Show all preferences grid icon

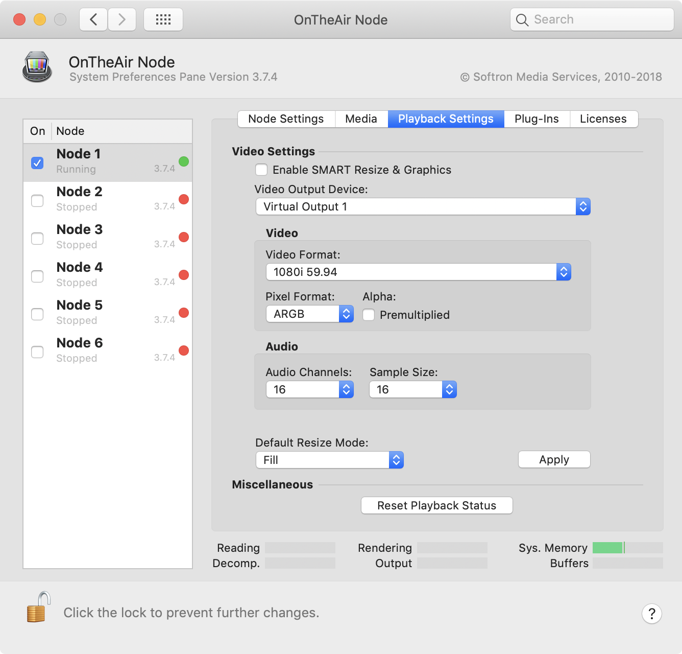pos(163,20)
